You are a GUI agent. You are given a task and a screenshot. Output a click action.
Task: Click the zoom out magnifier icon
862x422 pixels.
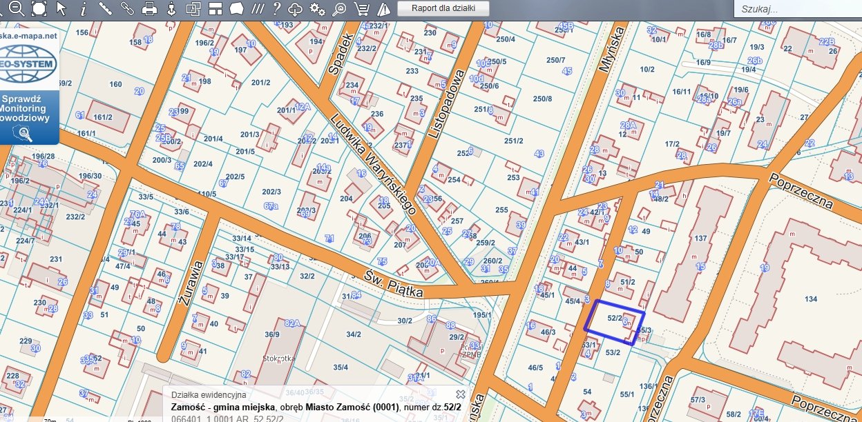pos(17,8)
